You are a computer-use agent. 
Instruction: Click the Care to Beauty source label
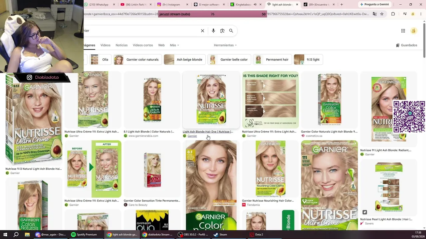coord(138,205)
